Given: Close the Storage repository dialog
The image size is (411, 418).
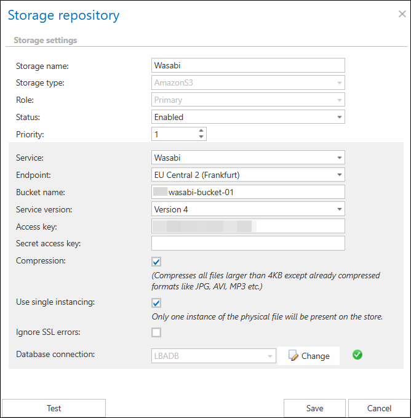Looking at the screenshot, I should 402,14.
